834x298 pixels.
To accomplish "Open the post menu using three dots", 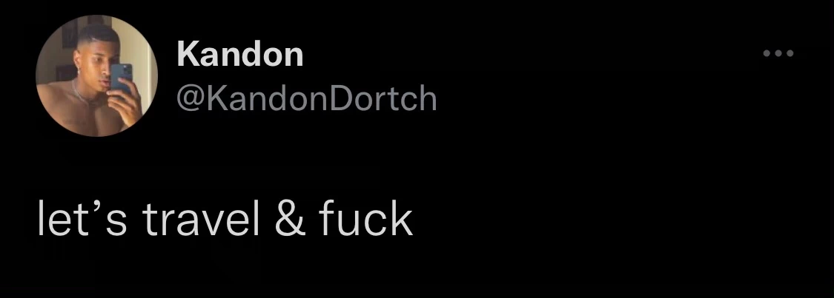I will point(778,53).
